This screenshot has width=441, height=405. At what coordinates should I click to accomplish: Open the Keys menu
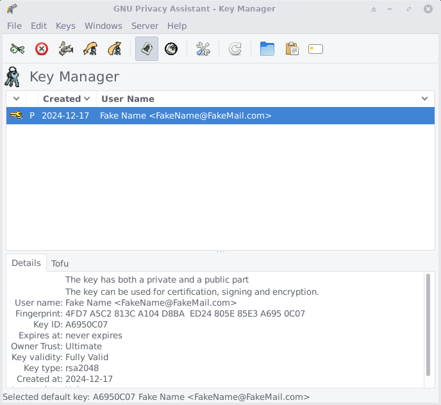tap(65, 26)
